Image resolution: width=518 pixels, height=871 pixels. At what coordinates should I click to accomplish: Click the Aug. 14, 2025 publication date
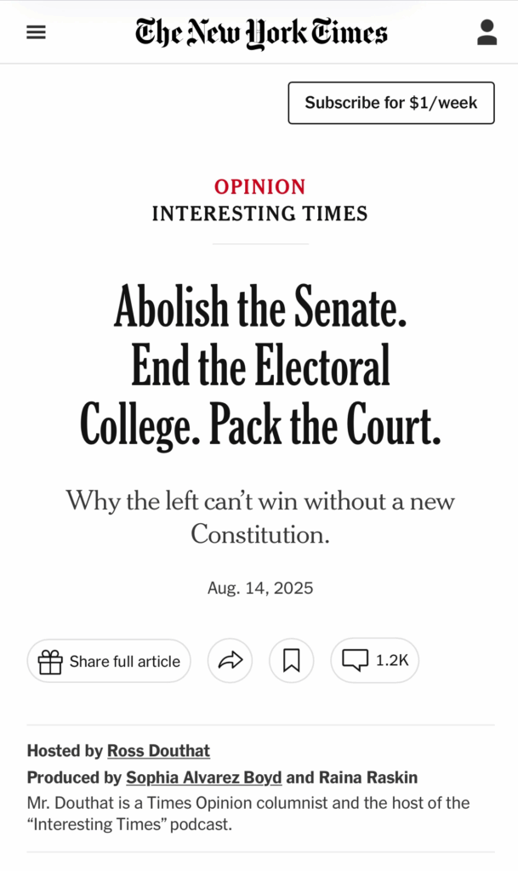pyautogui.click(x=260, y=588)
